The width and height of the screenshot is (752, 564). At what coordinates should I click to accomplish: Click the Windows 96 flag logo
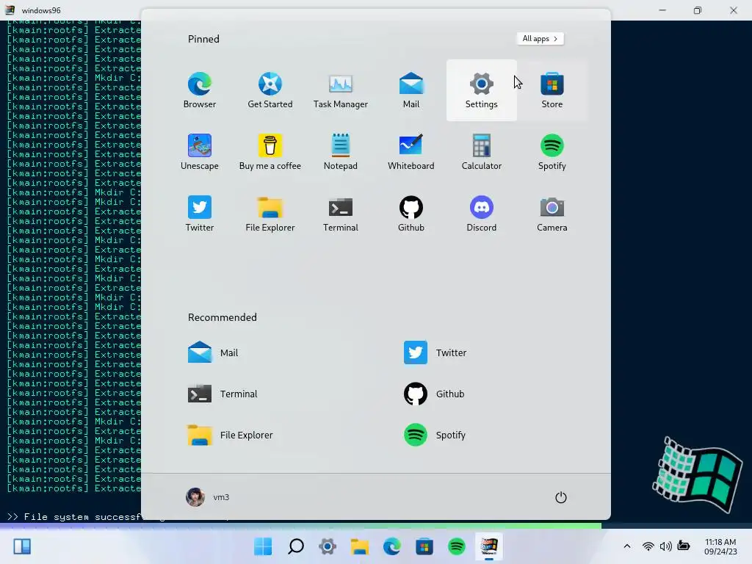[698, 475]
